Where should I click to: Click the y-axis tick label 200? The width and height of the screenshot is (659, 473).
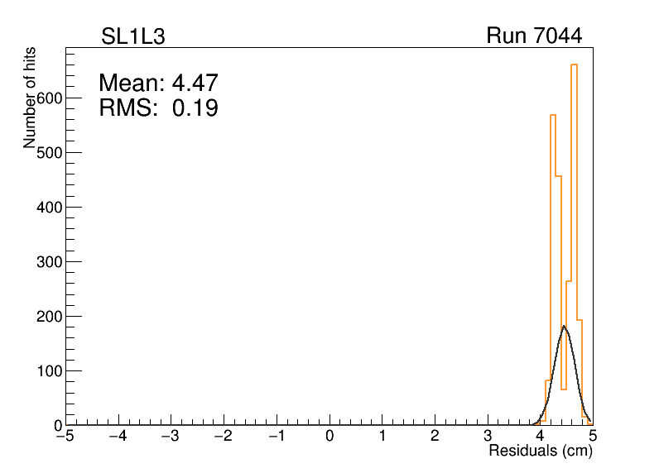(50, 317)
